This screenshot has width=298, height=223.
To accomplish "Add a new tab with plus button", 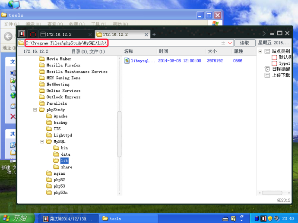I will tap(154, 35).
